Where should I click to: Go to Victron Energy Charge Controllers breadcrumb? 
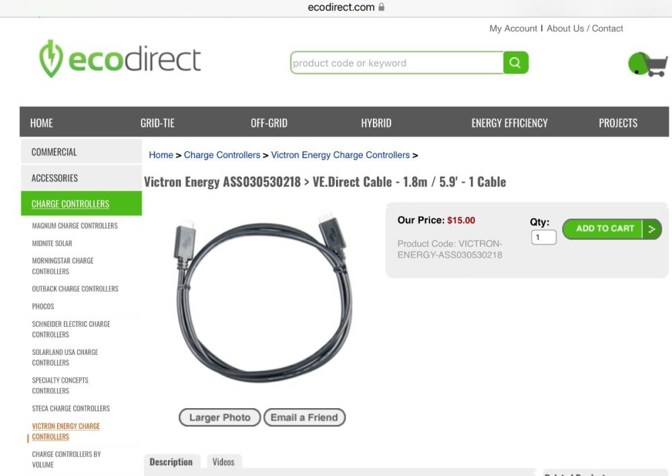coord(340,155)
